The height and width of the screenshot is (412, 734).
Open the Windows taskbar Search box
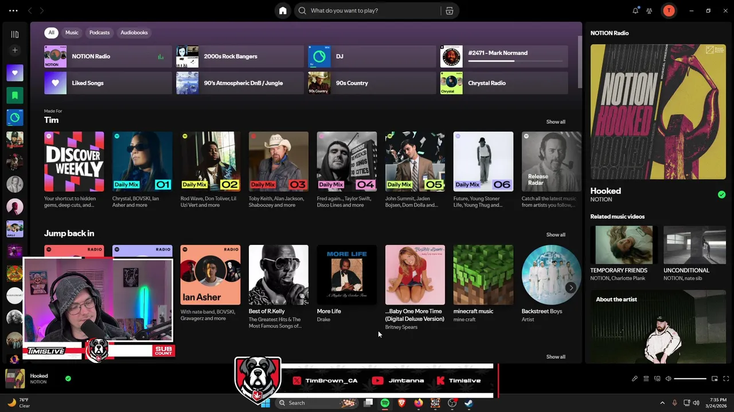317,403
